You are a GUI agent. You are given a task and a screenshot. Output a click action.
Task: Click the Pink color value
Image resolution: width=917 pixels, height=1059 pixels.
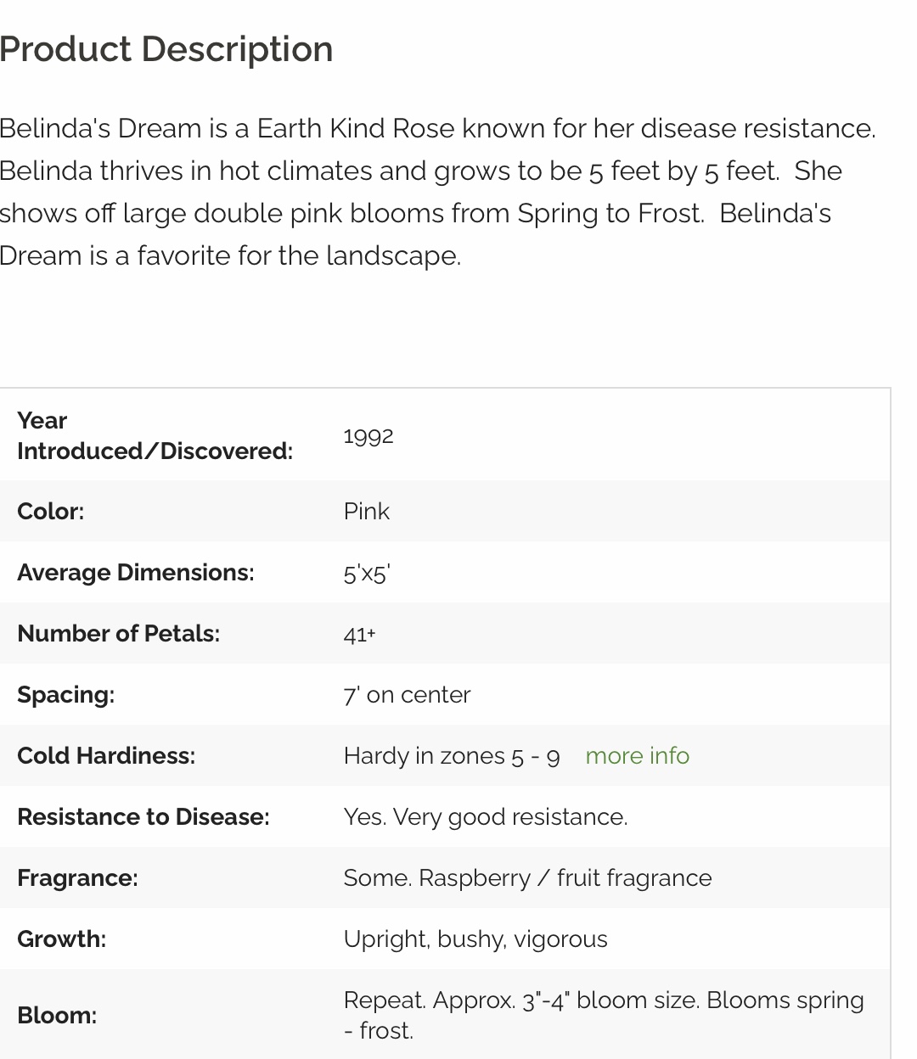click(367, 511)
